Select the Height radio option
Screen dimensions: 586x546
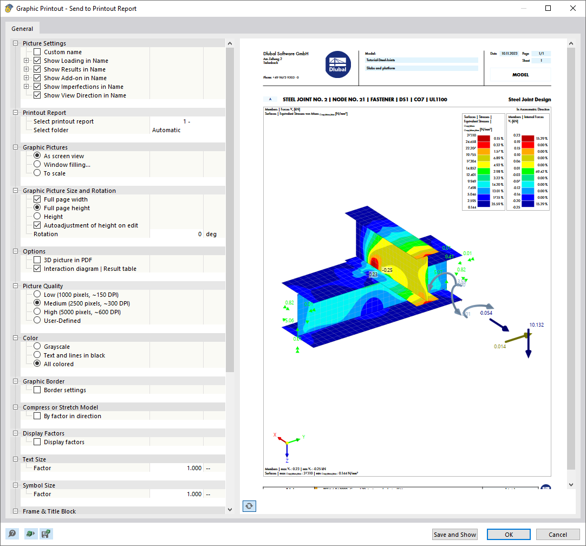coord(37,216)
